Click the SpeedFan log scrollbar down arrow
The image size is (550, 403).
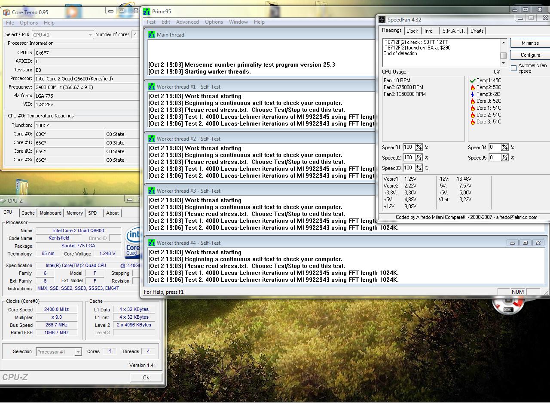[504, 63]
